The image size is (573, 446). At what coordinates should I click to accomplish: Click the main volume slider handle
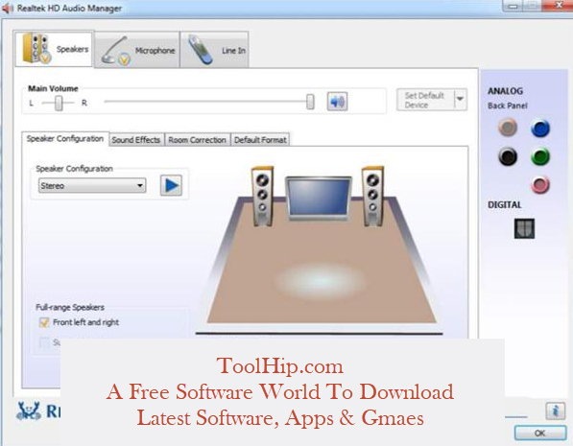310,102
